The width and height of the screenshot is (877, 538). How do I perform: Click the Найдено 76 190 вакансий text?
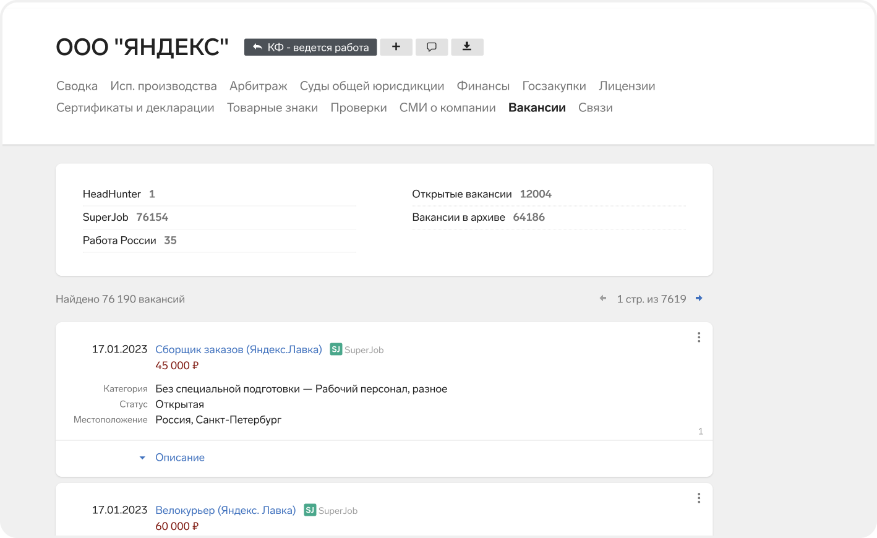(x=120, y=299)
